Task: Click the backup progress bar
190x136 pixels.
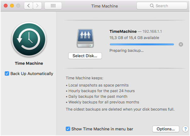Action: pos(142,44)
